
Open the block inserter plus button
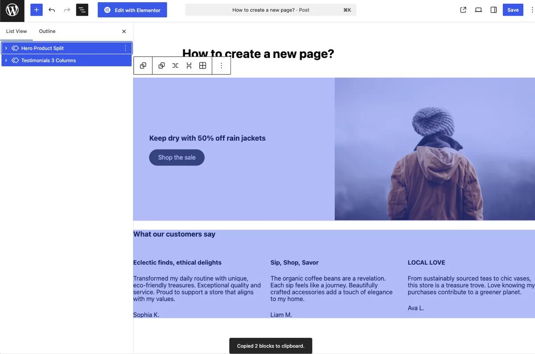click(37, 10)
